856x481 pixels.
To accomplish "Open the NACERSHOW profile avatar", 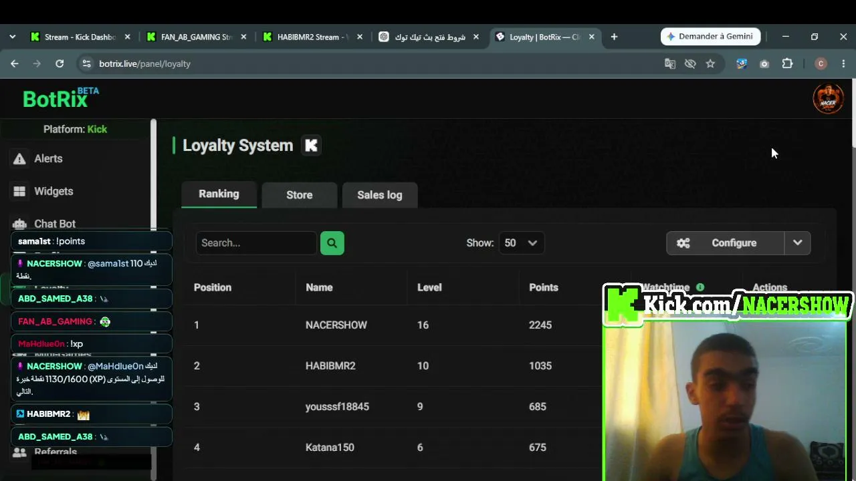I will coord(828,99).
